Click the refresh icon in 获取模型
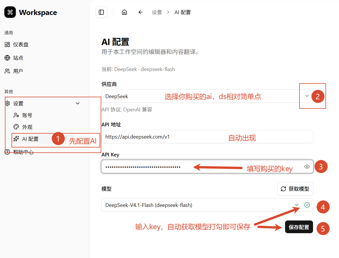 283,189
